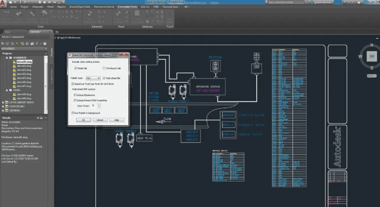Viewport: 380px width, 207px height.
Task: Click the Project Manager help icon
Action: pos(43,42)
